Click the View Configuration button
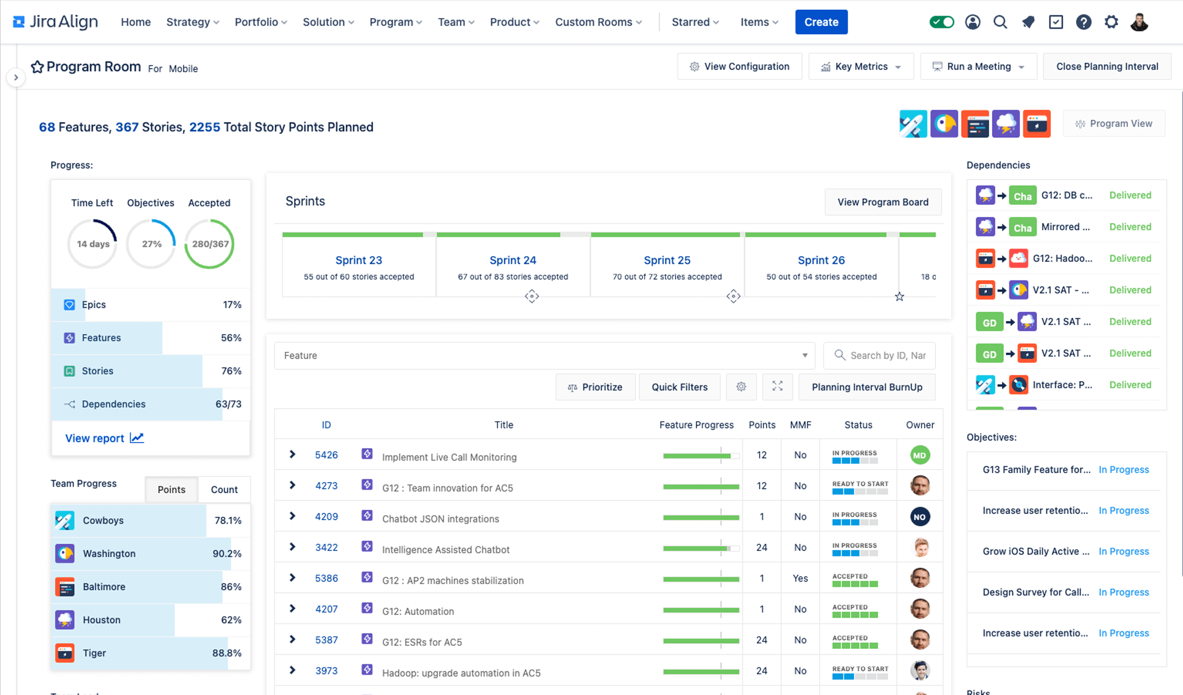 click(x=739, y=66)
